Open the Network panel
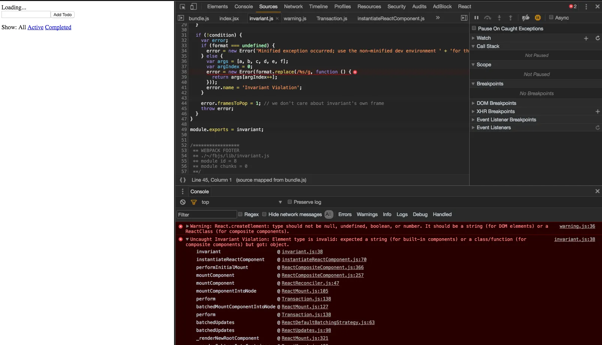This screenshot has width=602, height=345. pos(293,6)
